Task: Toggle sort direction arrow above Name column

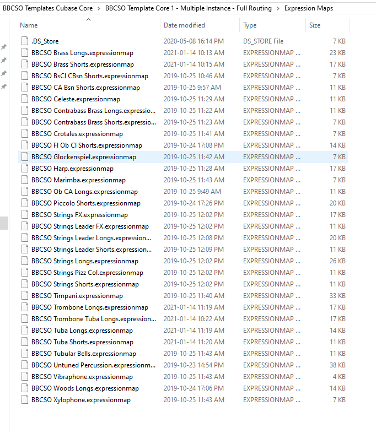Action: coord(88,19)
